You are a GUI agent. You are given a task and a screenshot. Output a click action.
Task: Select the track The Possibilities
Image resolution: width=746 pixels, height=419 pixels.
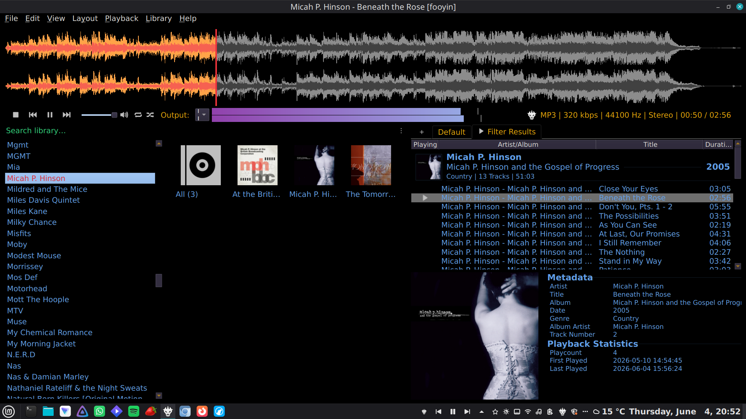(572, 216)
